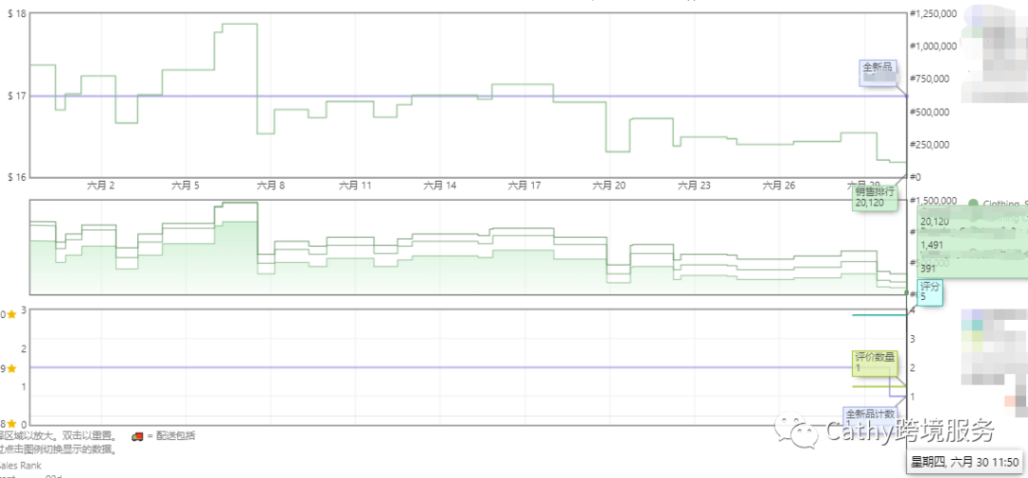Click the 星期四, 六月 30 11:50 date tooltip

coord(965,462)
